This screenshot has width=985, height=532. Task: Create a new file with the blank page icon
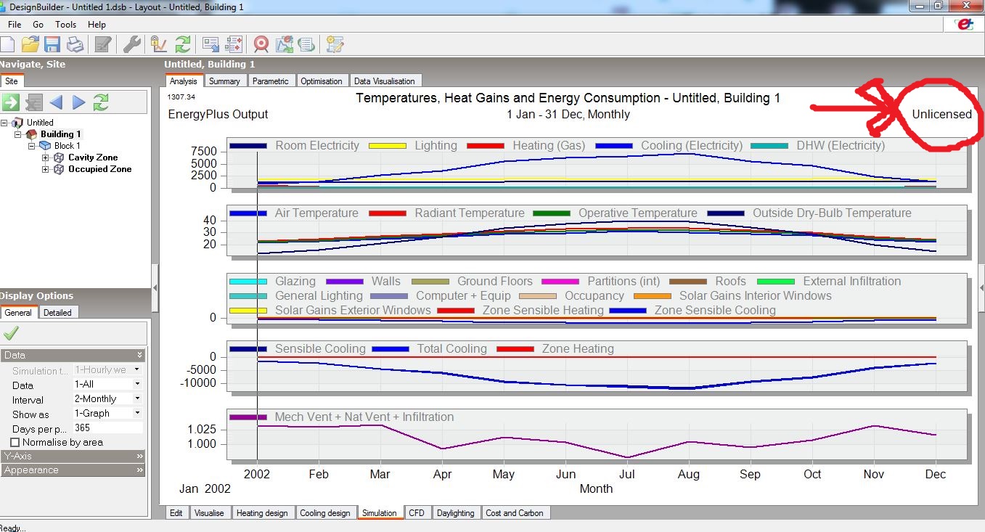click(7, 44)
